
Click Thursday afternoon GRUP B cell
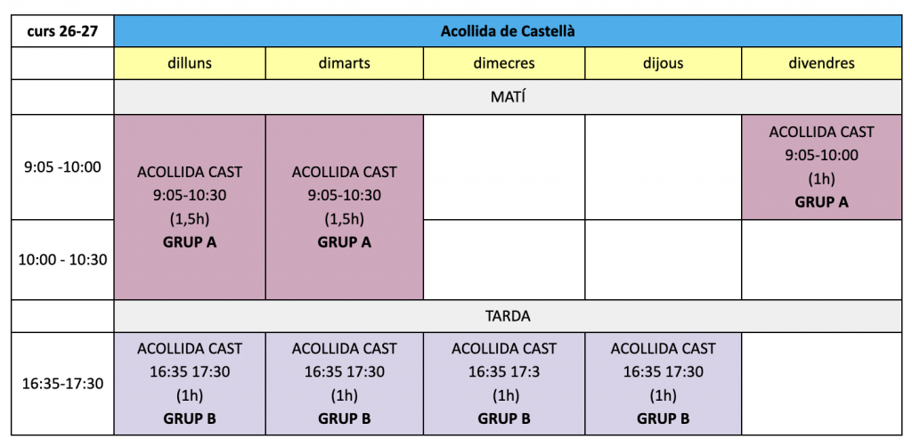(x=663, y=384)
